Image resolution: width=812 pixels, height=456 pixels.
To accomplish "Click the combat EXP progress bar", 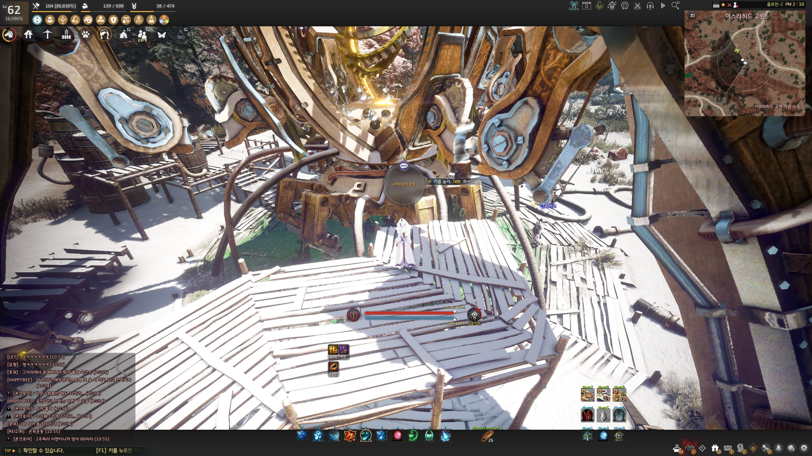I will pos(54,11).
